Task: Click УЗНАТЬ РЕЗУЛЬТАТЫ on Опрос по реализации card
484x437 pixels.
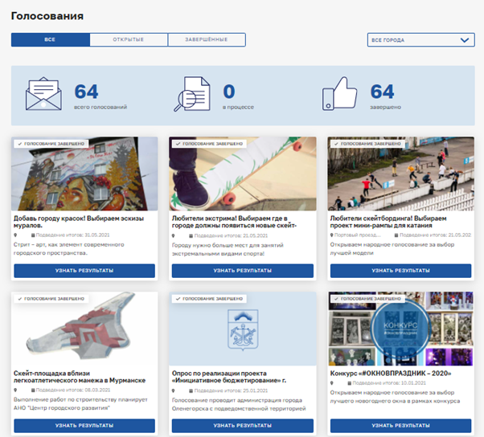Action: (243, 426)
